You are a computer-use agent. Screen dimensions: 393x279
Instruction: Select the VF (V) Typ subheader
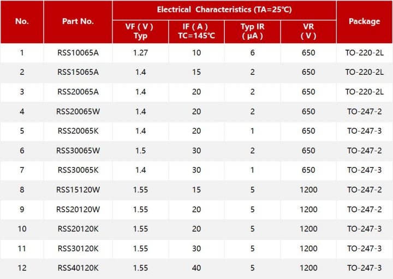pyautogui.click(x=140, y=32)
